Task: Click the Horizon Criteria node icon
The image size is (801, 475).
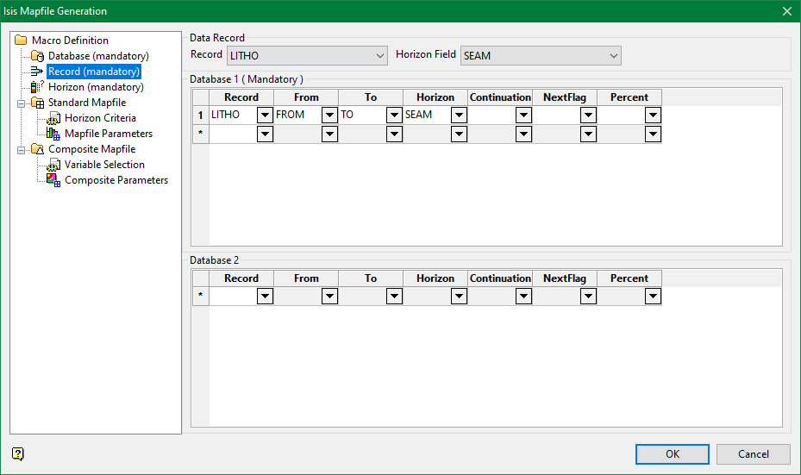Action: [x=53, y=118]
